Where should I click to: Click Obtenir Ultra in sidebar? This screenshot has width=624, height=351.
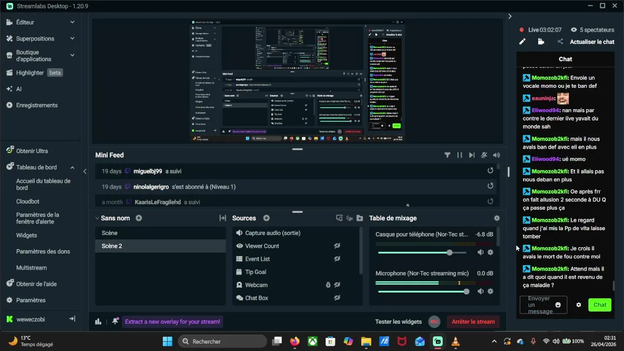(x=32, y=151)
